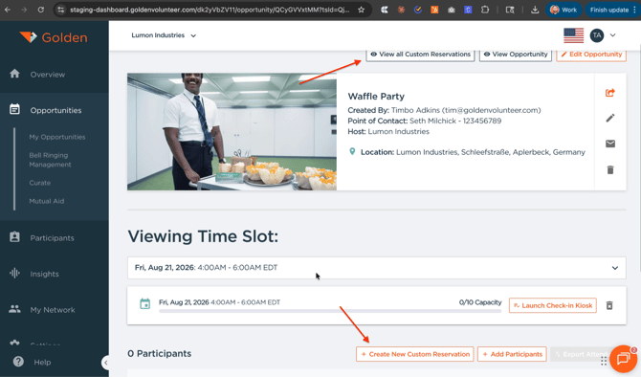Click Create New Custom Reservation button
The width and height of the screenshot is (641, 377).
coord(415,354)
